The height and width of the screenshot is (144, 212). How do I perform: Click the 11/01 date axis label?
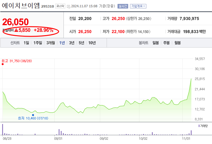pyautogui.click(x=186, y=139)
